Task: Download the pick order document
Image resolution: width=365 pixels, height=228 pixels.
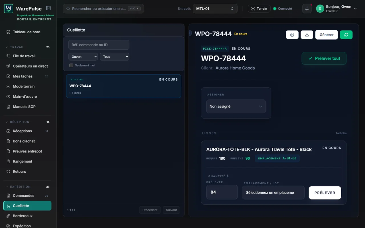Action: point(307,35)
